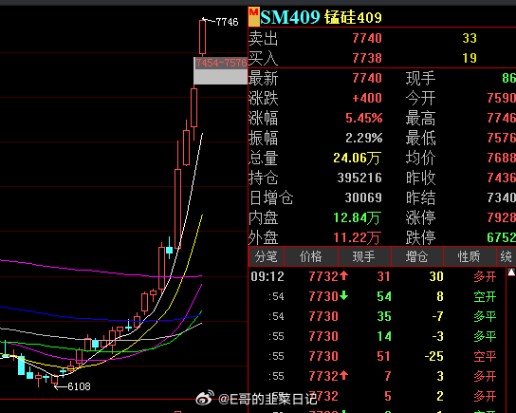The width and height of the screenshot is (516, 413).
Task: Click the yellow M marker icon beside SM409
Action: pyautogui.click(x=253, y=17)
